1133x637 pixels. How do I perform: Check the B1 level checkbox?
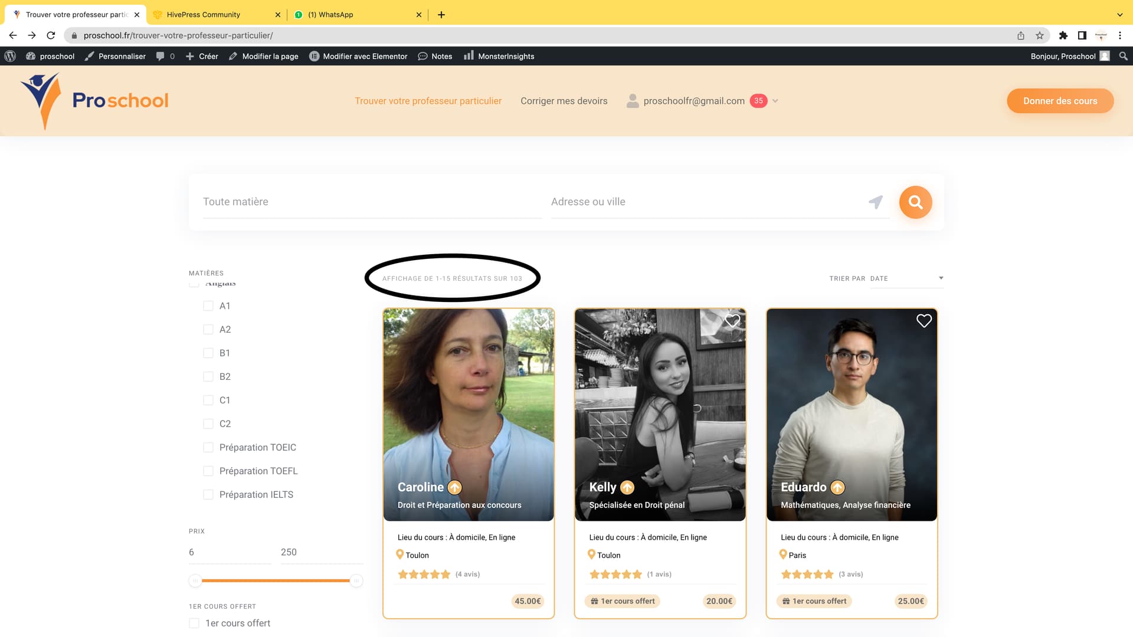[x=208, y=353]
